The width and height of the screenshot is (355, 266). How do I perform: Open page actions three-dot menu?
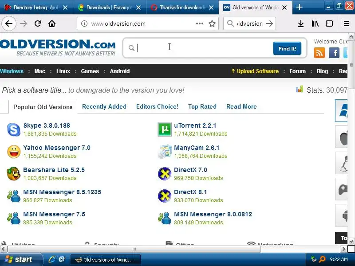[x=199, y=23]
